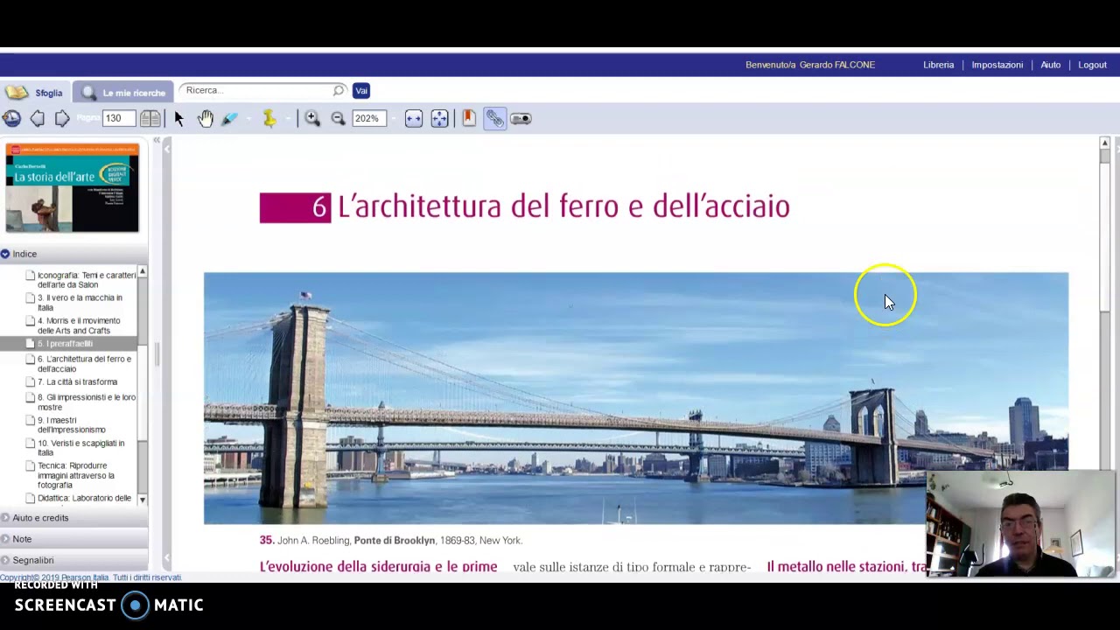Image resolution: width=1120 pixels, height=630 pixels.
Task: Select the highlighter pen tool
Action: coord(229,118)
